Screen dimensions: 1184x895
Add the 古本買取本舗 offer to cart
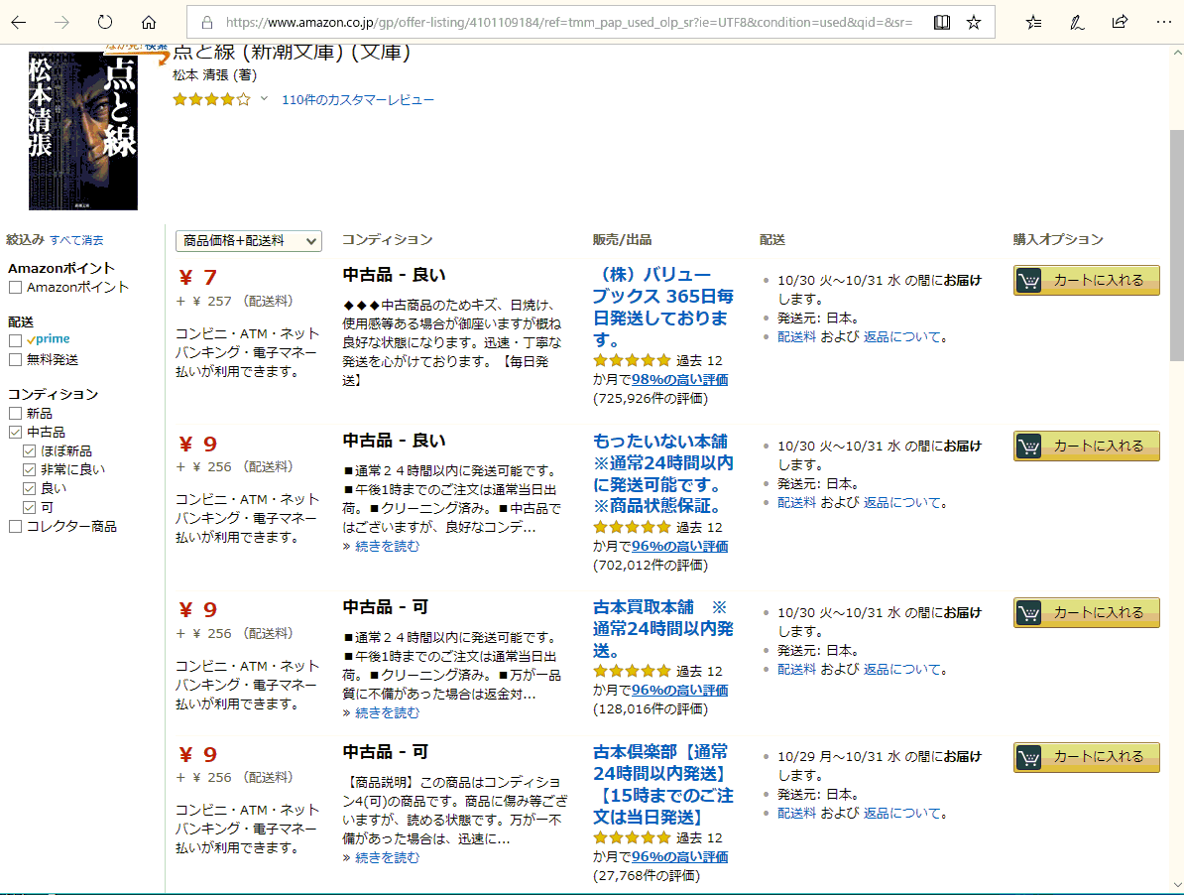[1086, 612]
